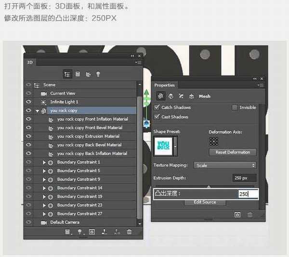This screenshot has width=289, height=257.
Task: Click the Reset Deformation button
Action: click(x=233, y=152)
